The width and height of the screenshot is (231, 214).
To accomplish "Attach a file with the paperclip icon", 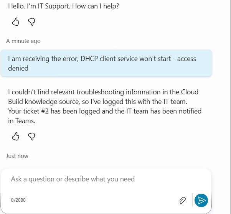I will pyautogui.click(x=183, y=200).
